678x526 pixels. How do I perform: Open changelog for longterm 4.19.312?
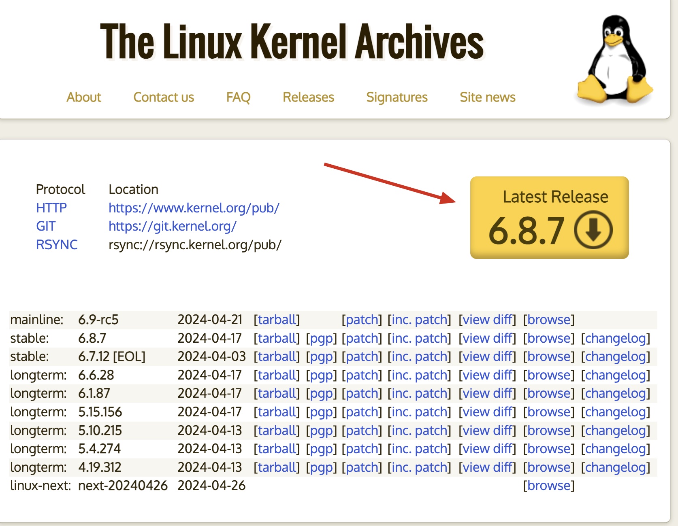(x=616, y=467)
